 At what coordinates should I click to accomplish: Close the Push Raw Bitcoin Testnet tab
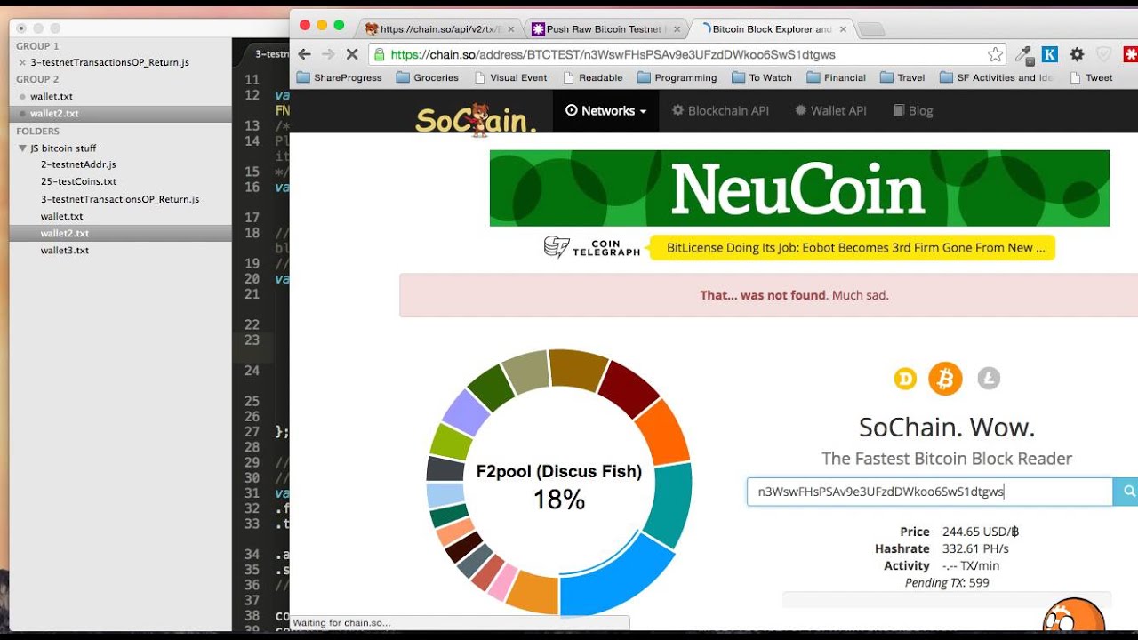tap(677, 29)
